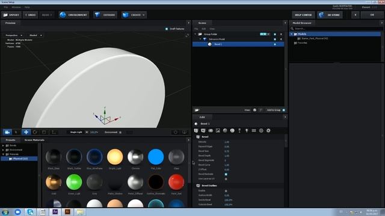Click the light bulb illumination icon

[x=247, y=131]
